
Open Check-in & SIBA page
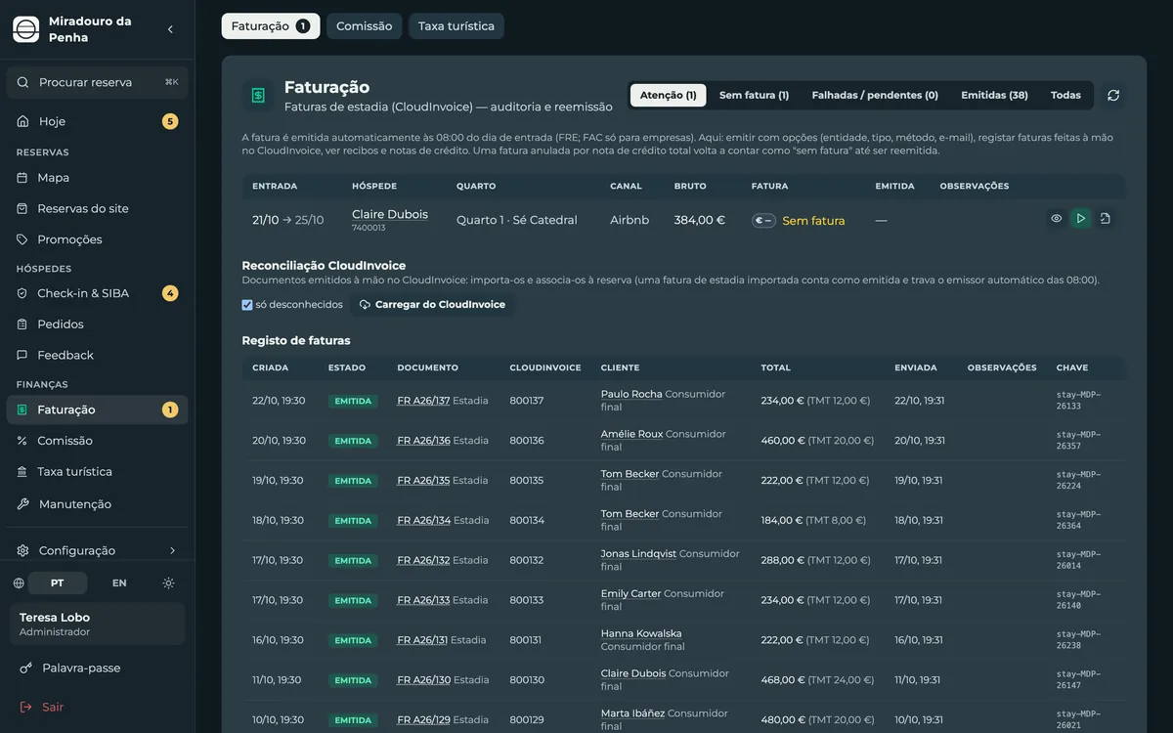point(98,293)
